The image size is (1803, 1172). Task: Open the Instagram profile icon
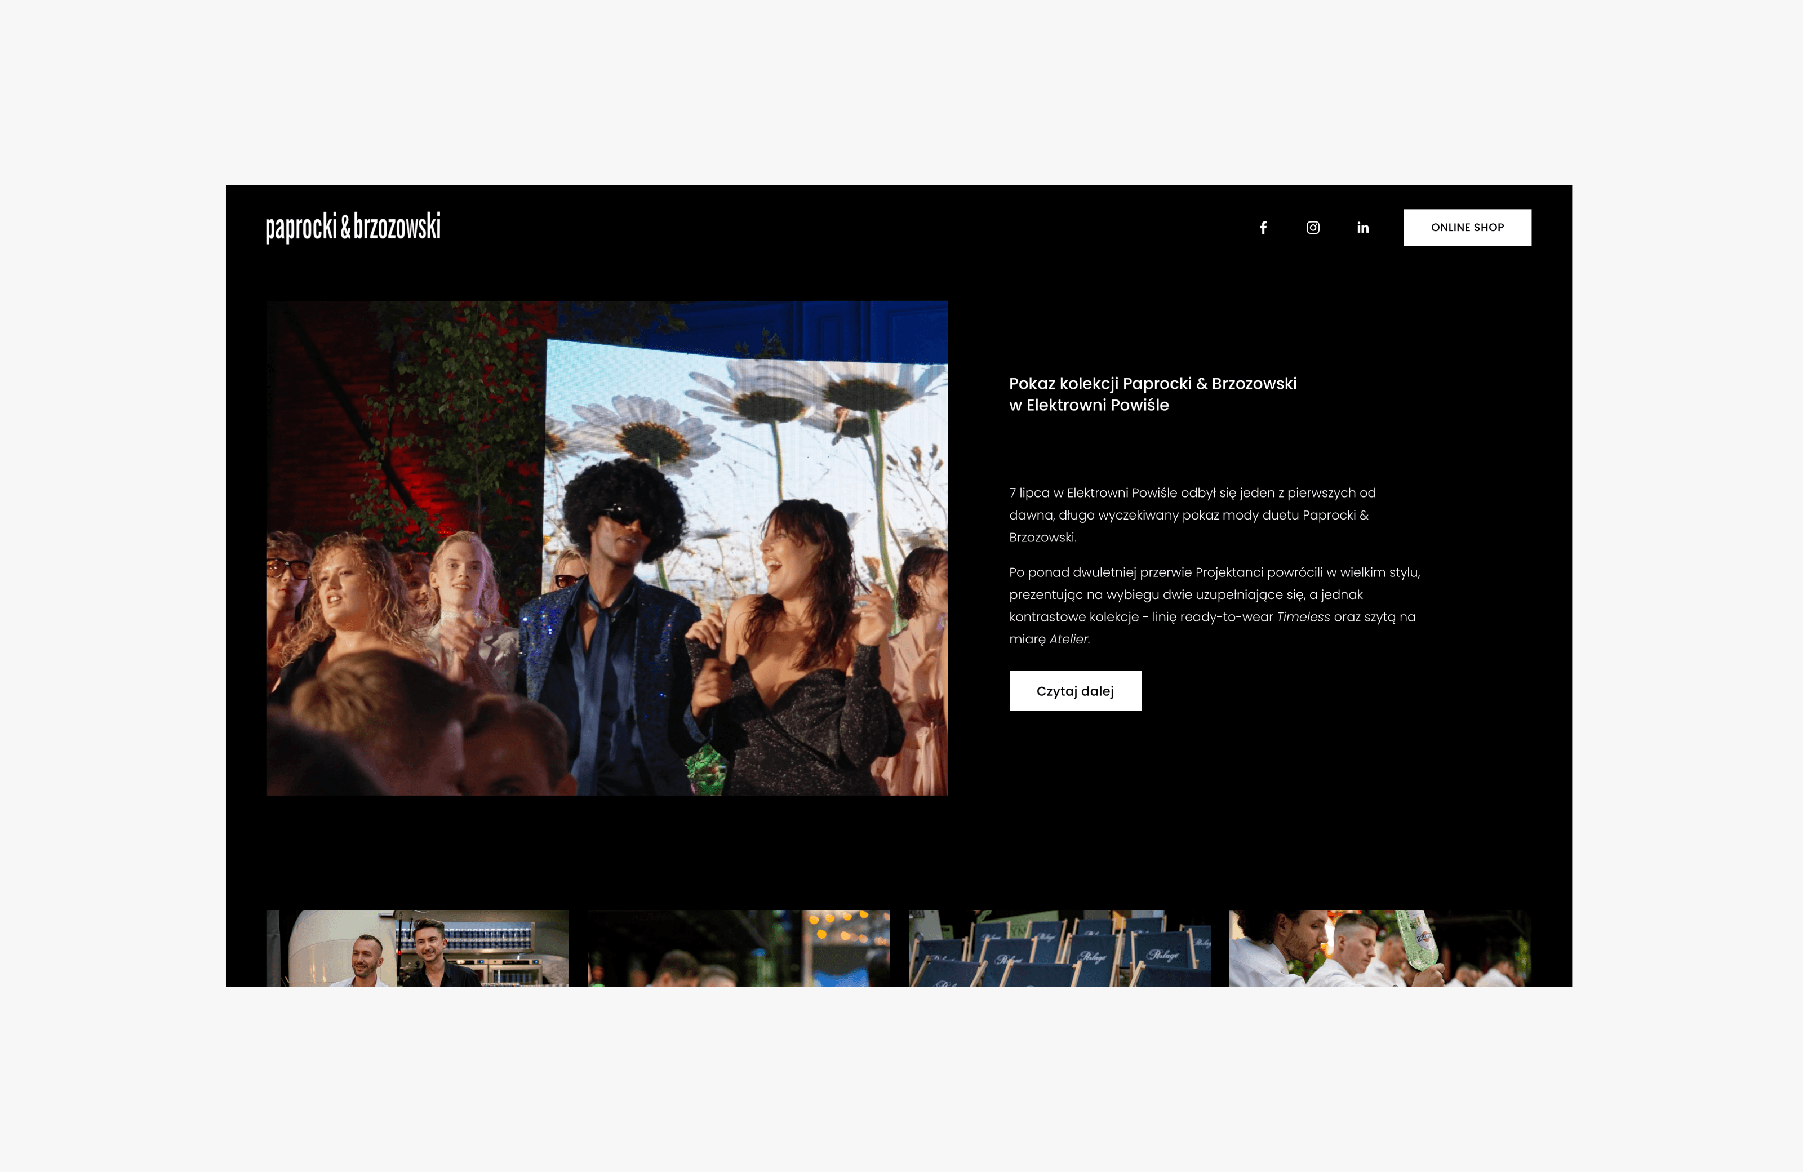tap(1313, 227)
